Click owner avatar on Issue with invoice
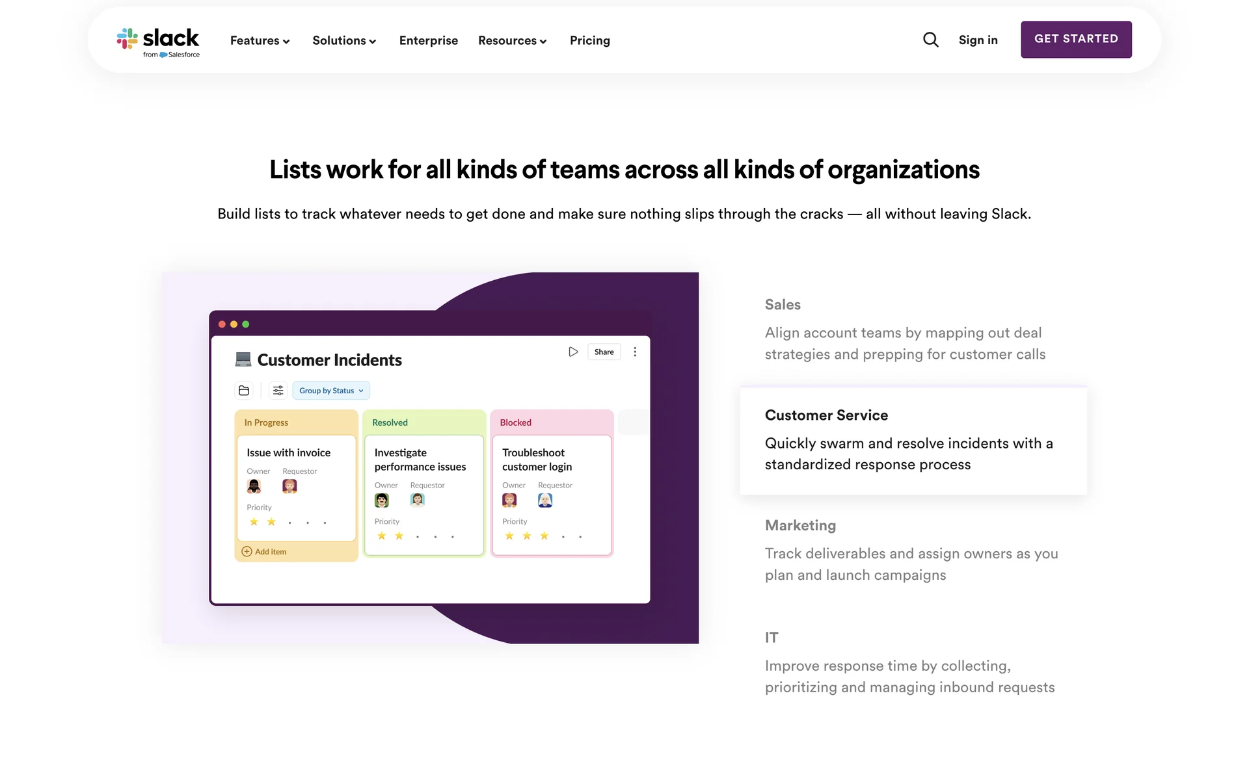 (254, 486)
